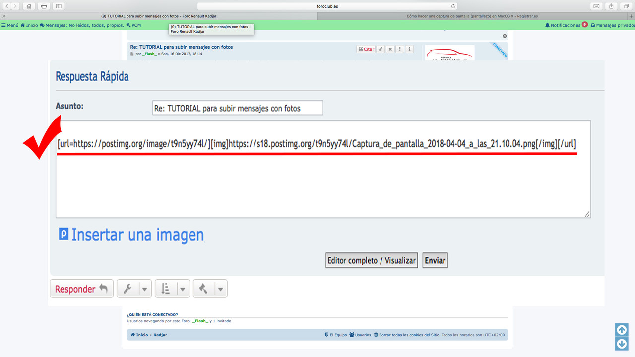This screenshot has height=357, width=635.
Task: Open the forum Menú hamburger
Action: pos(10,25)
